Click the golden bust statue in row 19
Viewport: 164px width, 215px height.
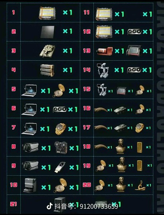click(122, 164)
